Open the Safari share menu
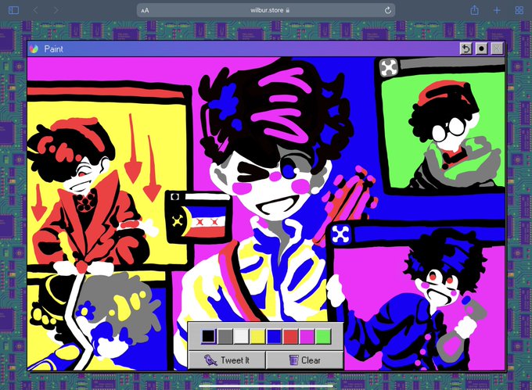The width and height of the screenshot is (532, 390). click(x=474, y=10)
